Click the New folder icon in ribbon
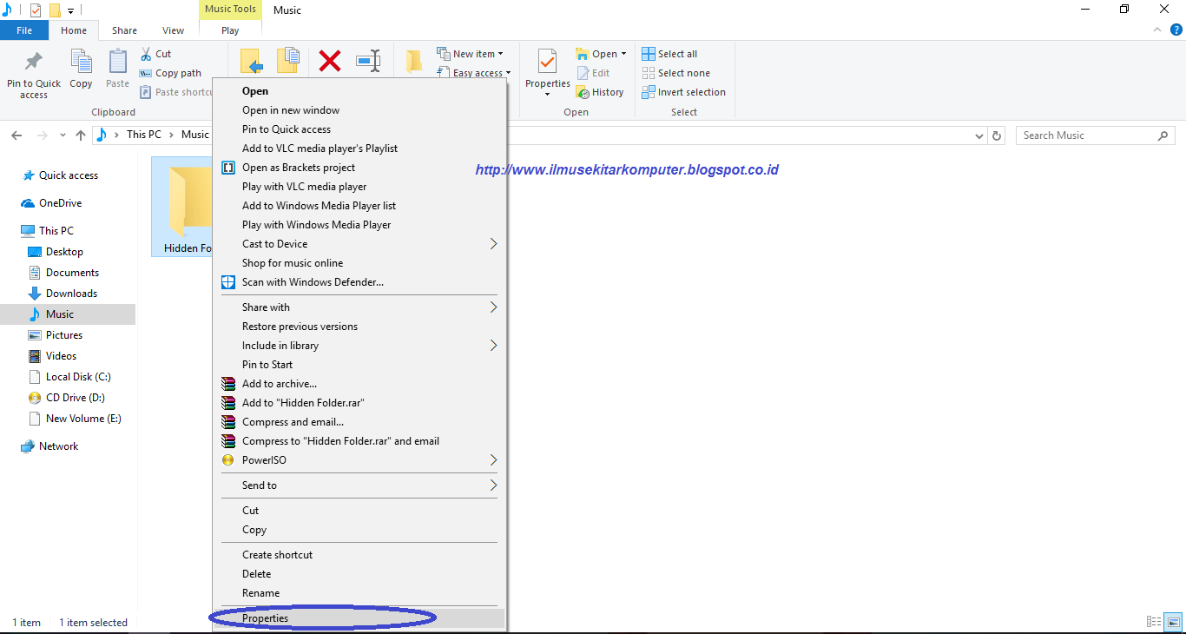This screenshot has height=634, width=1186. [x=414, y=61]
